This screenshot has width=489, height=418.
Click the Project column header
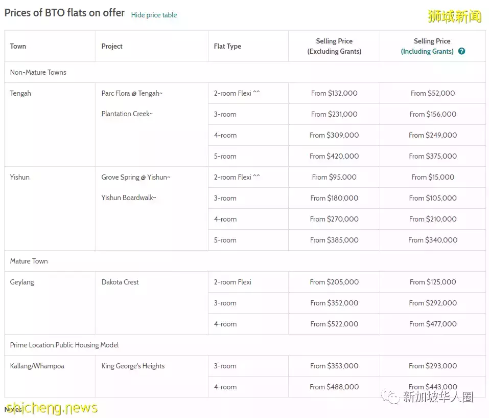pos(112,46)
